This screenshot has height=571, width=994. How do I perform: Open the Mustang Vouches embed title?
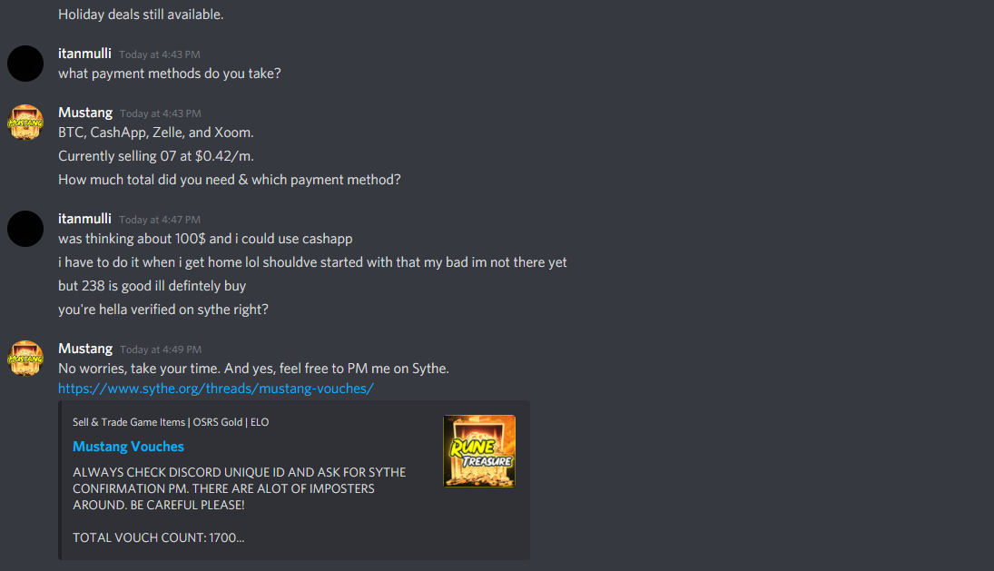[128, 446]
